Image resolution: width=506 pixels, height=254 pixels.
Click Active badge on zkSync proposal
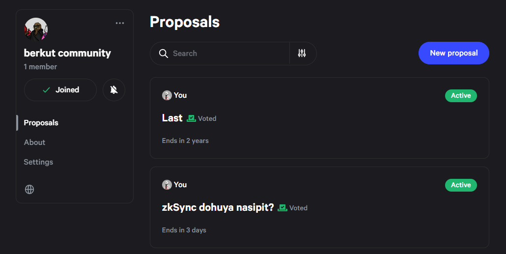(461, 185)
